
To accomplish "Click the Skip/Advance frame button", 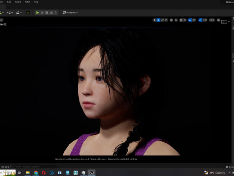I will 42,13.
